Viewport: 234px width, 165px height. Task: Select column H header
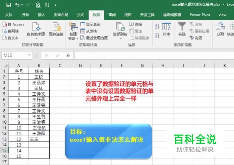(163, 65)
